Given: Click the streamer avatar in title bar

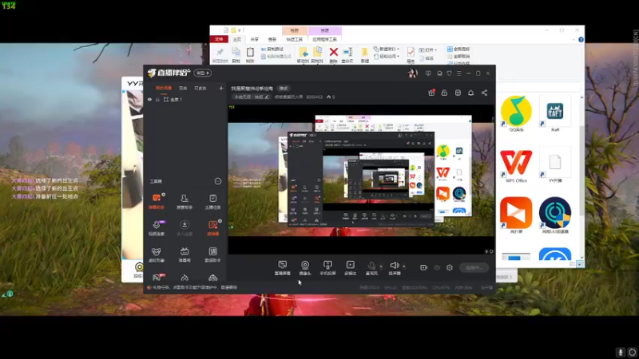Looking at the screenshot, I should pyautogui.click(x=412, y=73).
